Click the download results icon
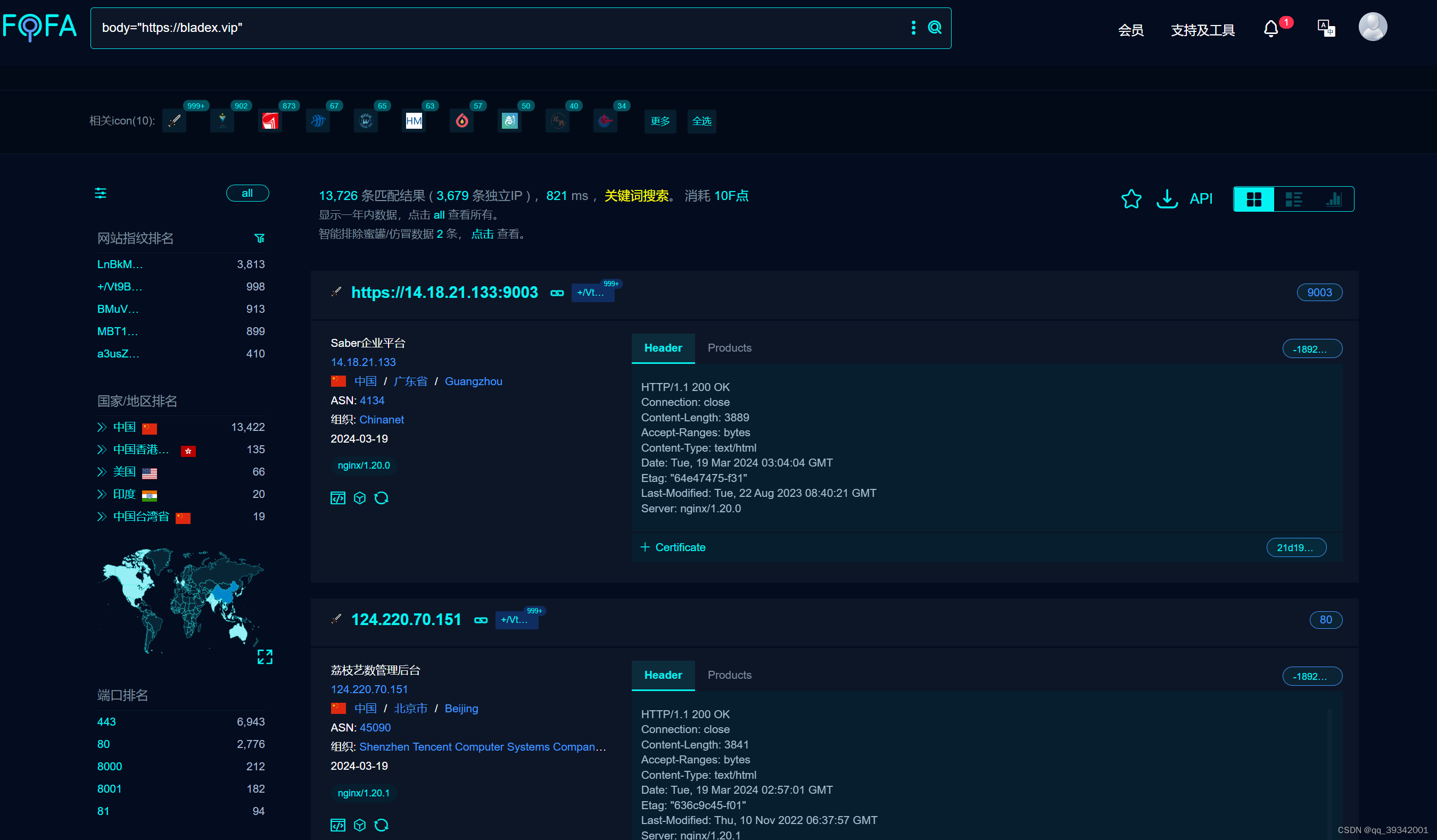Screen dimensions: 1437x840 click(x=1167, y=199)
